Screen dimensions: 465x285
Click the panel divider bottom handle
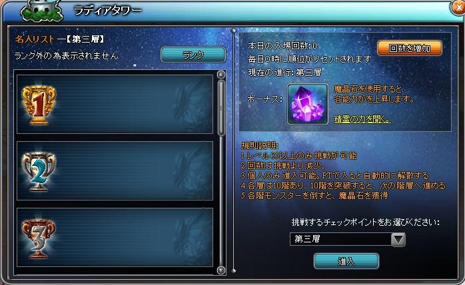[234, 271]
